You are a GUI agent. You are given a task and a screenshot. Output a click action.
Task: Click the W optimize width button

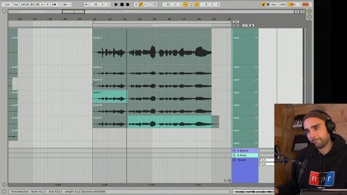pyautogui.click(x=303, y=11)
